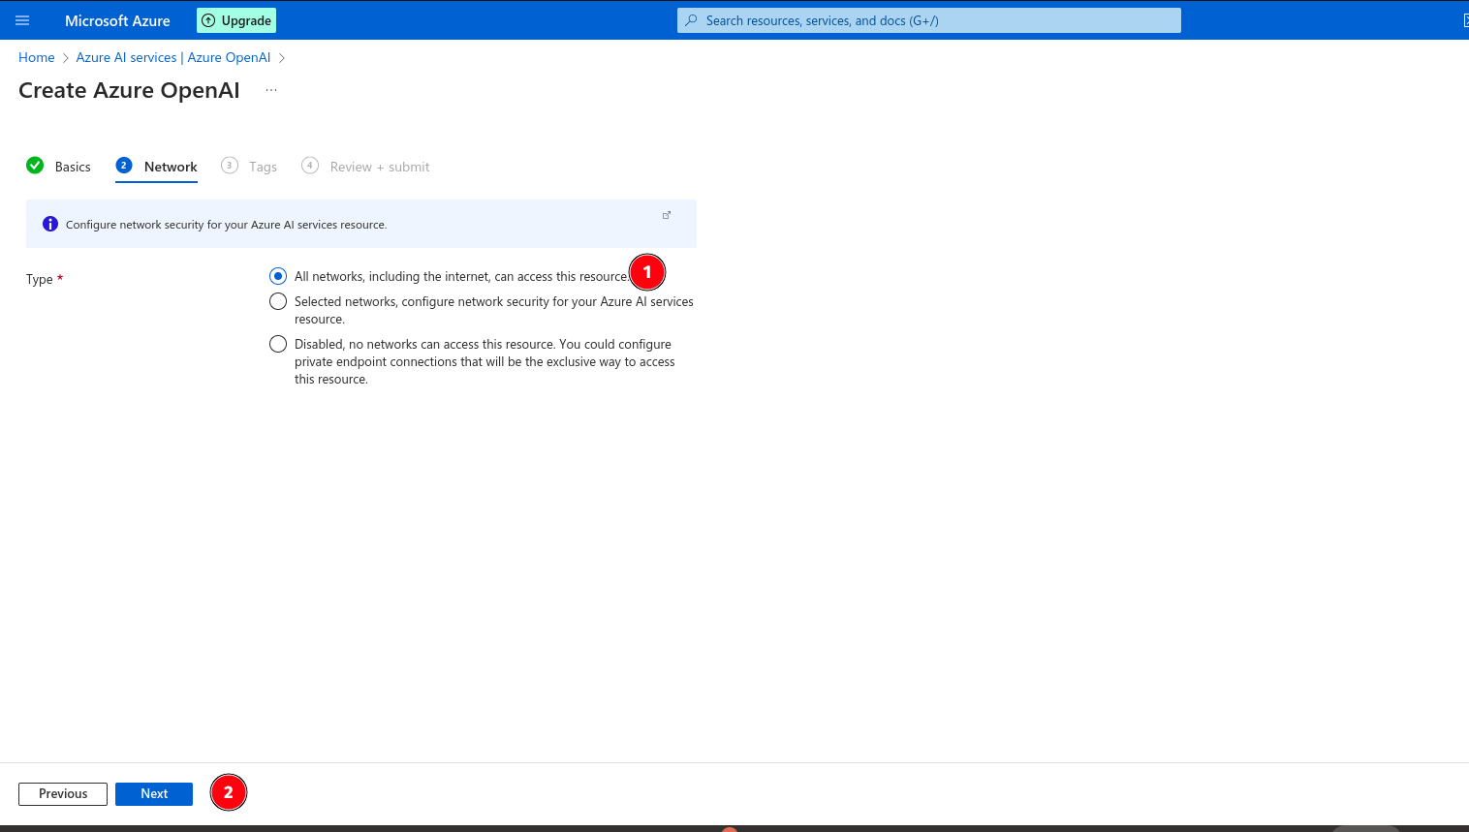Image resolution: width=1469 pixels, height=832 pixels.
Task: Click the green checkmark on Basics step
Action: [35, 165]
